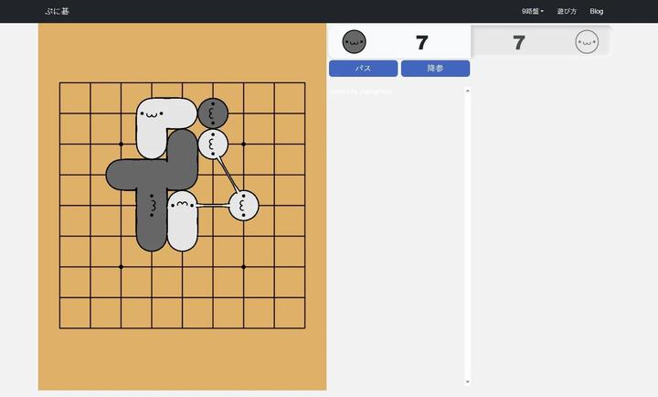Click the white player's score 7

pos(518,43)
